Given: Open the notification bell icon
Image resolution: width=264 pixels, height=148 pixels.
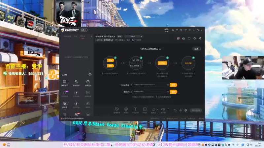Looking at the screenshot, I should [195, 38].
